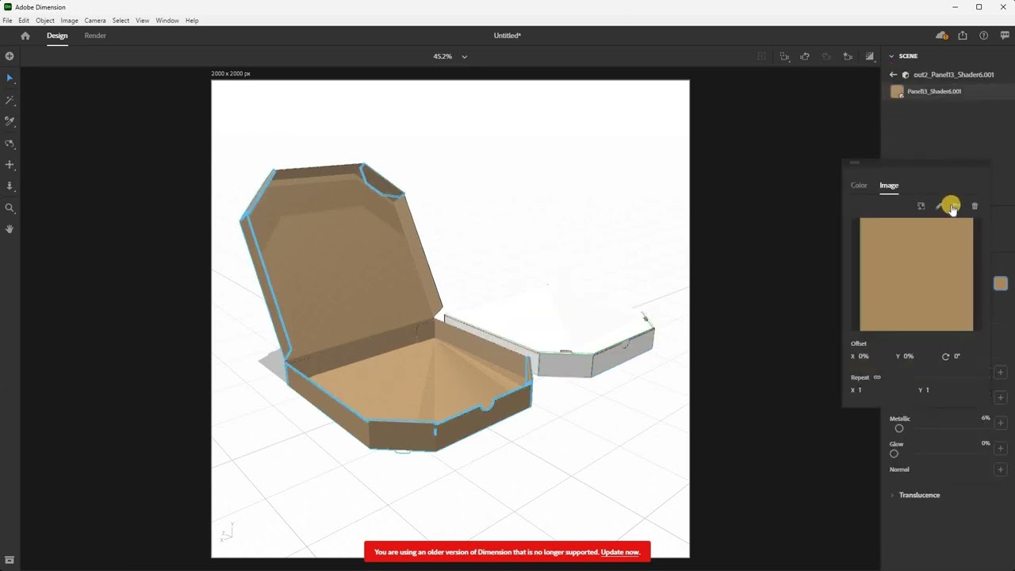This screenshot has width=1015, height=571.
Task: Open the Add and import content button
Action: coord(10,56)
